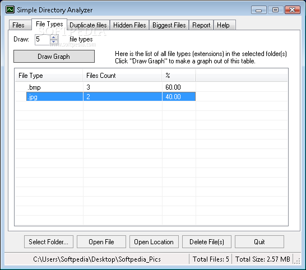Select the .bmp file type row

coord(105,87)
